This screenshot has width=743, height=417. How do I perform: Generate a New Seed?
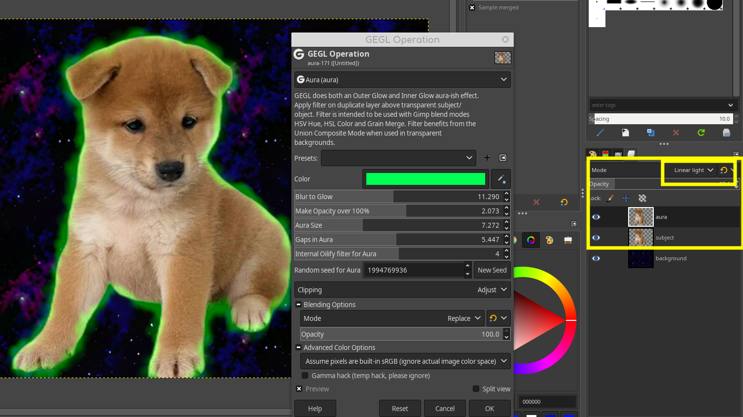click(x=492, y=270)
